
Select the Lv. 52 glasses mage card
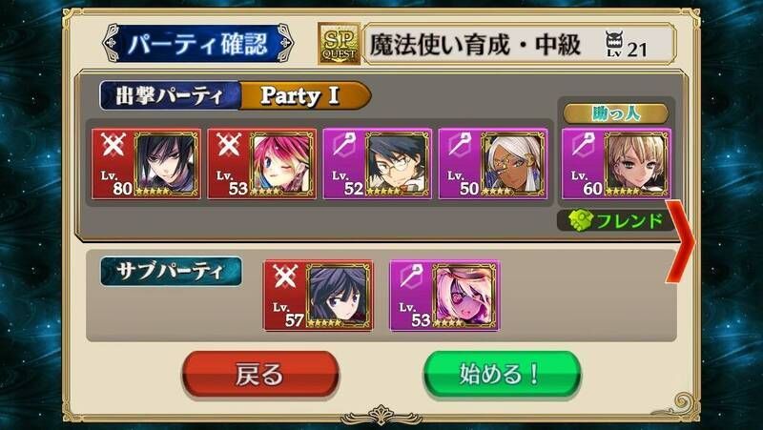coord(377,164)
